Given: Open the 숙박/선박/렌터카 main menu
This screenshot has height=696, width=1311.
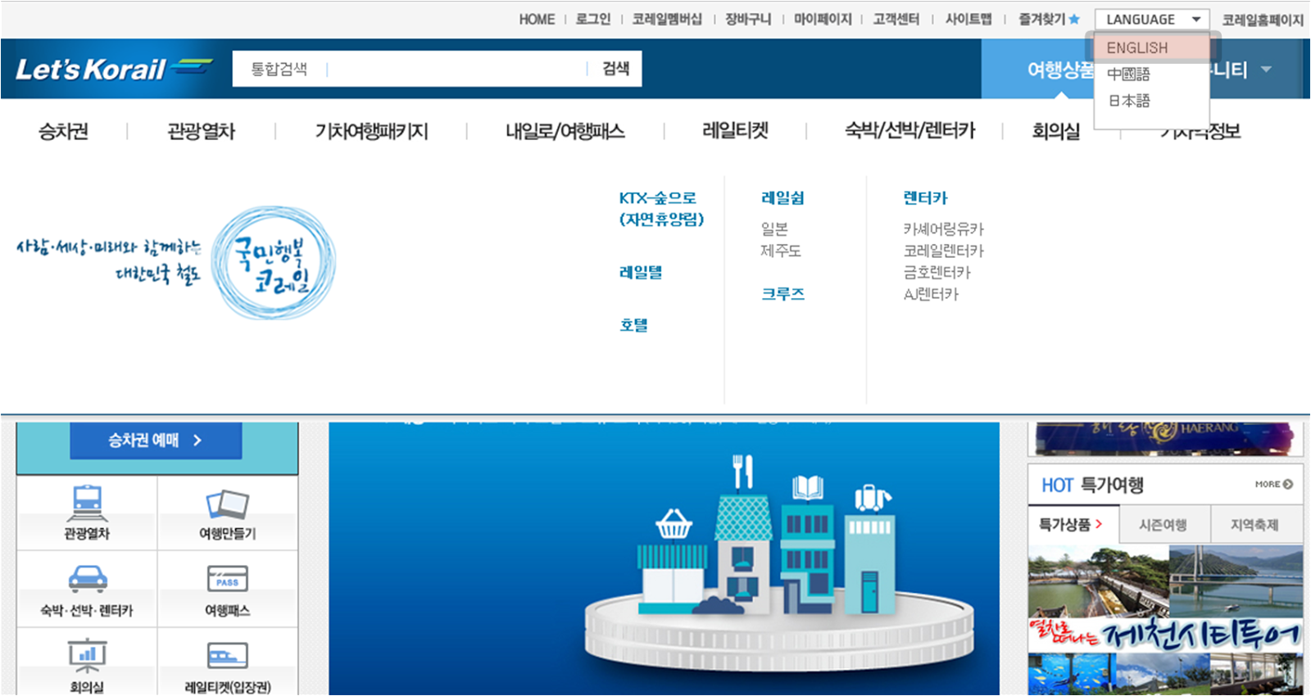Looking at the screenshot, I should [x=910, y=131].
